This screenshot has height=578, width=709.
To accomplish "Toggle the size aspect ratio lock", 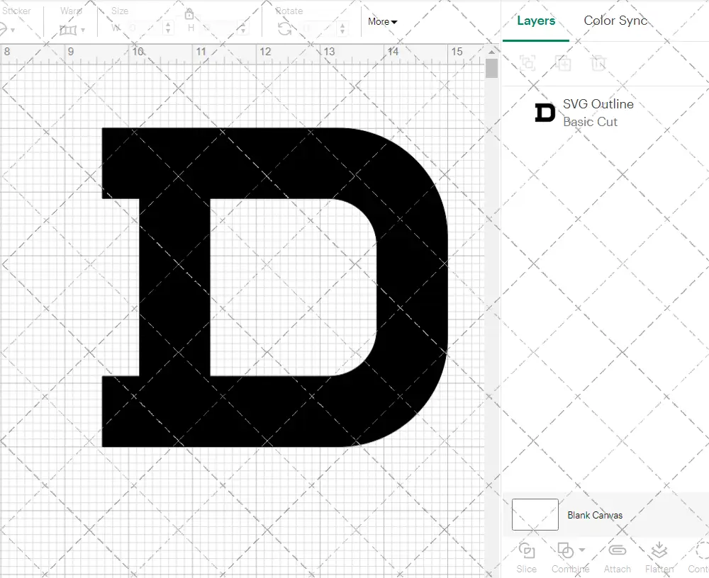I will pyautogui.click(x=189, y=14).
